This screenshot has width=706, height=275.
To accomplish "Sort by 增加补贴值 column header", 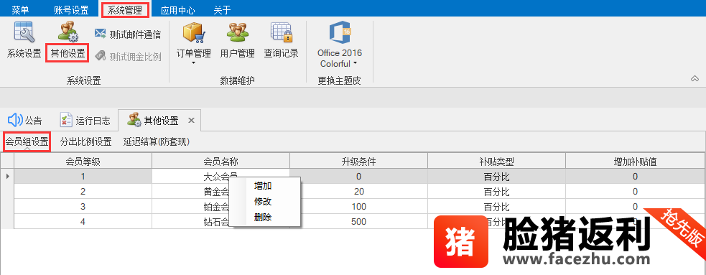I will (636, 161).
